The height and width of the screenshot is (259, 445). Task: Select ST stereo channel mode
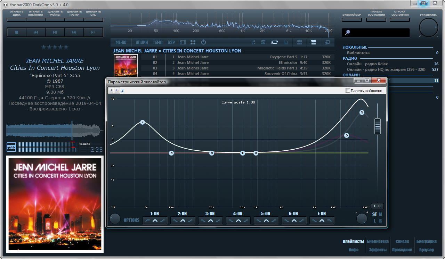click(374, 214)
